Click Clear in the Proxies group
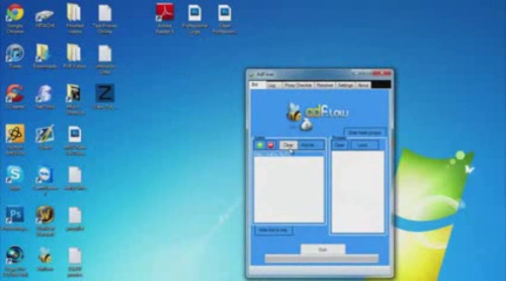The height and width of the screenshot is (281, 506). [x=339, y=145]
